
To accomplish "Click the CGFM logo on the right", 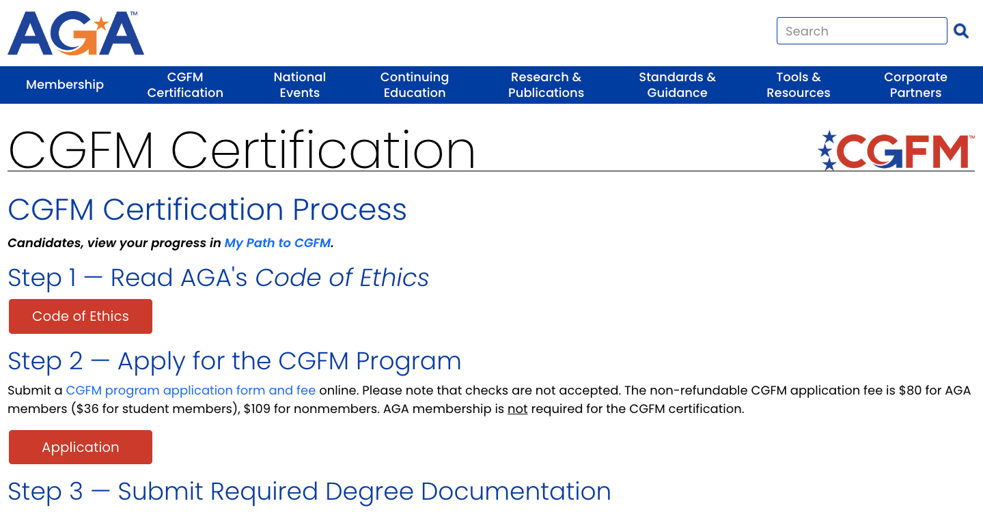I will [x=895, y=150].
